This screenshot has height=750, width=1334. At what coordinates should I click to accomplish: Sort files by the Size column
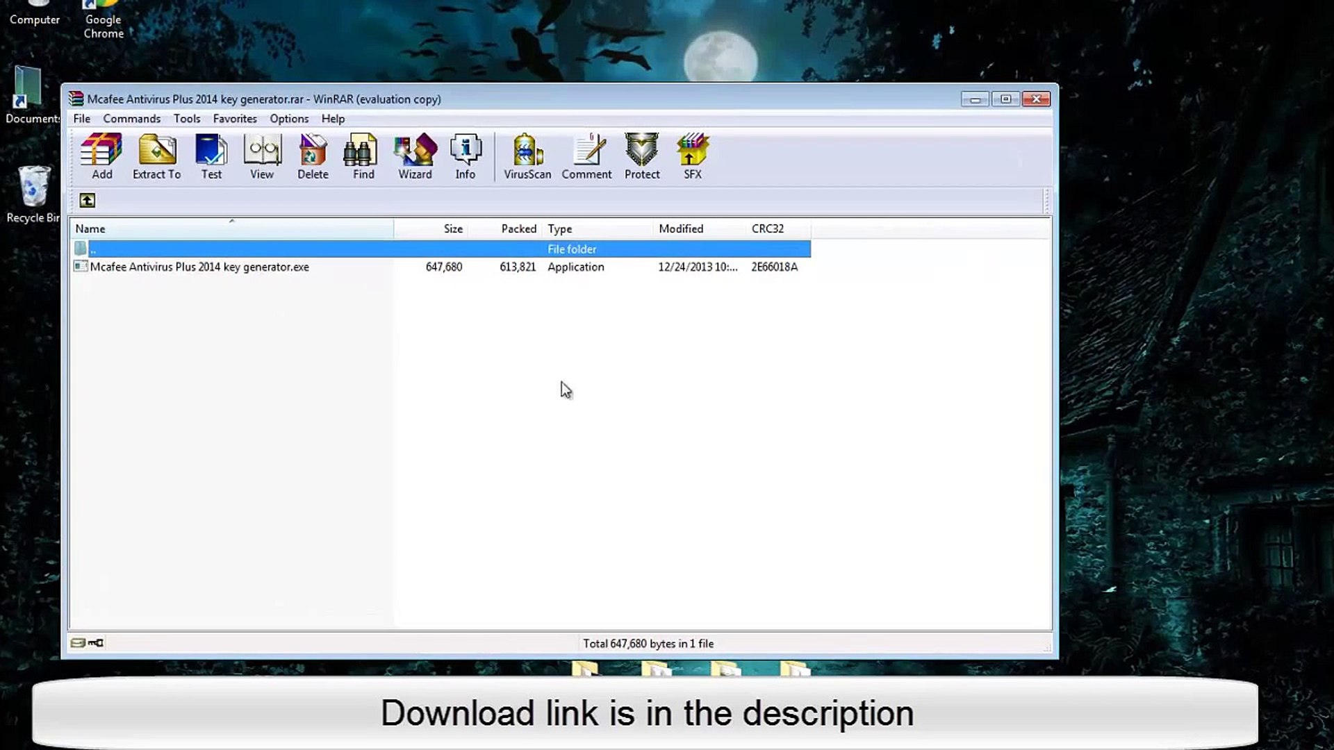pos(431,228)
